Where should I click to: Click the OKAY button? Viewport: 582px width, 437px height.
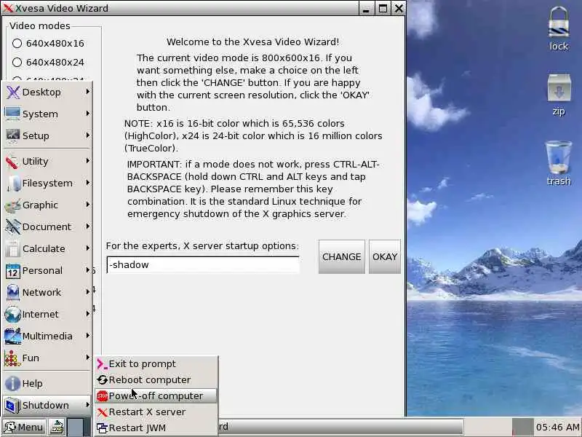tap(385, 257)
